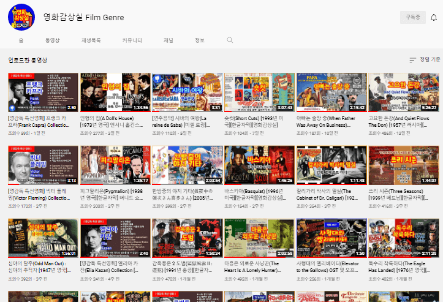Click the channel avatar logo
Screen dimensions: 443x302
click(21, 17)
